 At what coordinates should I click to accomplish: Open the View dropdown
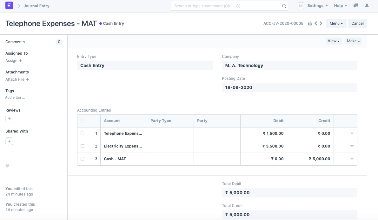pos(334,41)
